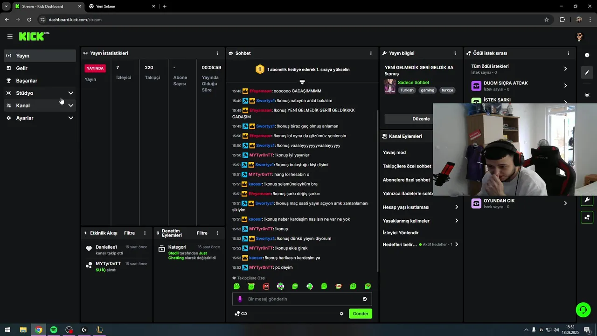The width and height of the screenshot is (597, 336).
Task: Open Chrome extensions puzzle icon
Action: coord(562,20)
